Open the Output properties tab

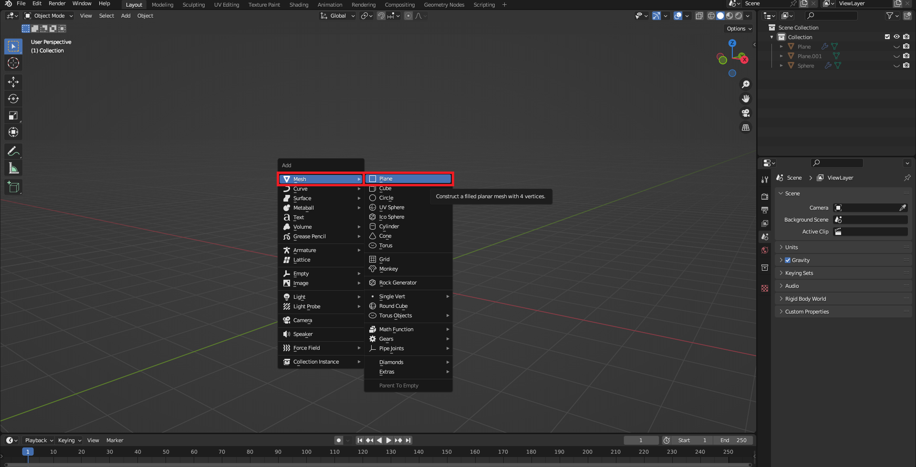[x=765, y=210]
